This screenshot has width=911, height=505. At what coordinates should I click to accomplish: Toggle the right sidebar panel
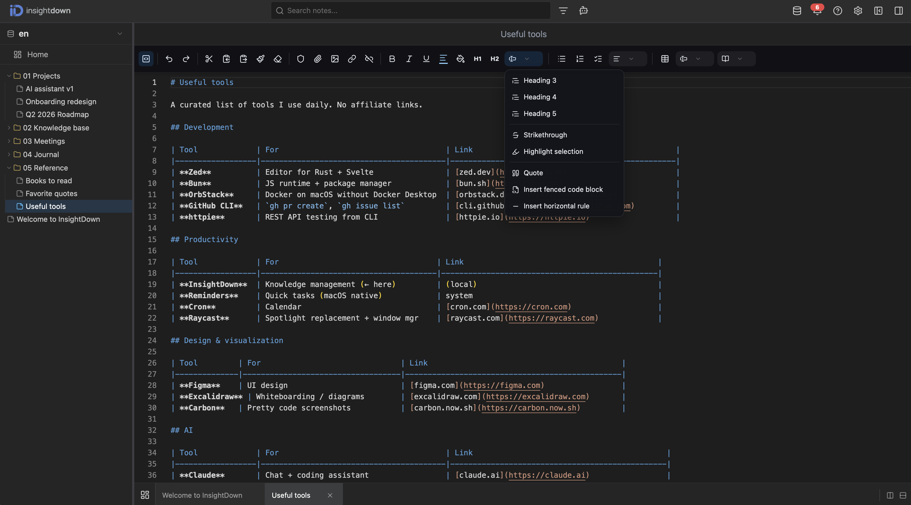pos(899,11)
